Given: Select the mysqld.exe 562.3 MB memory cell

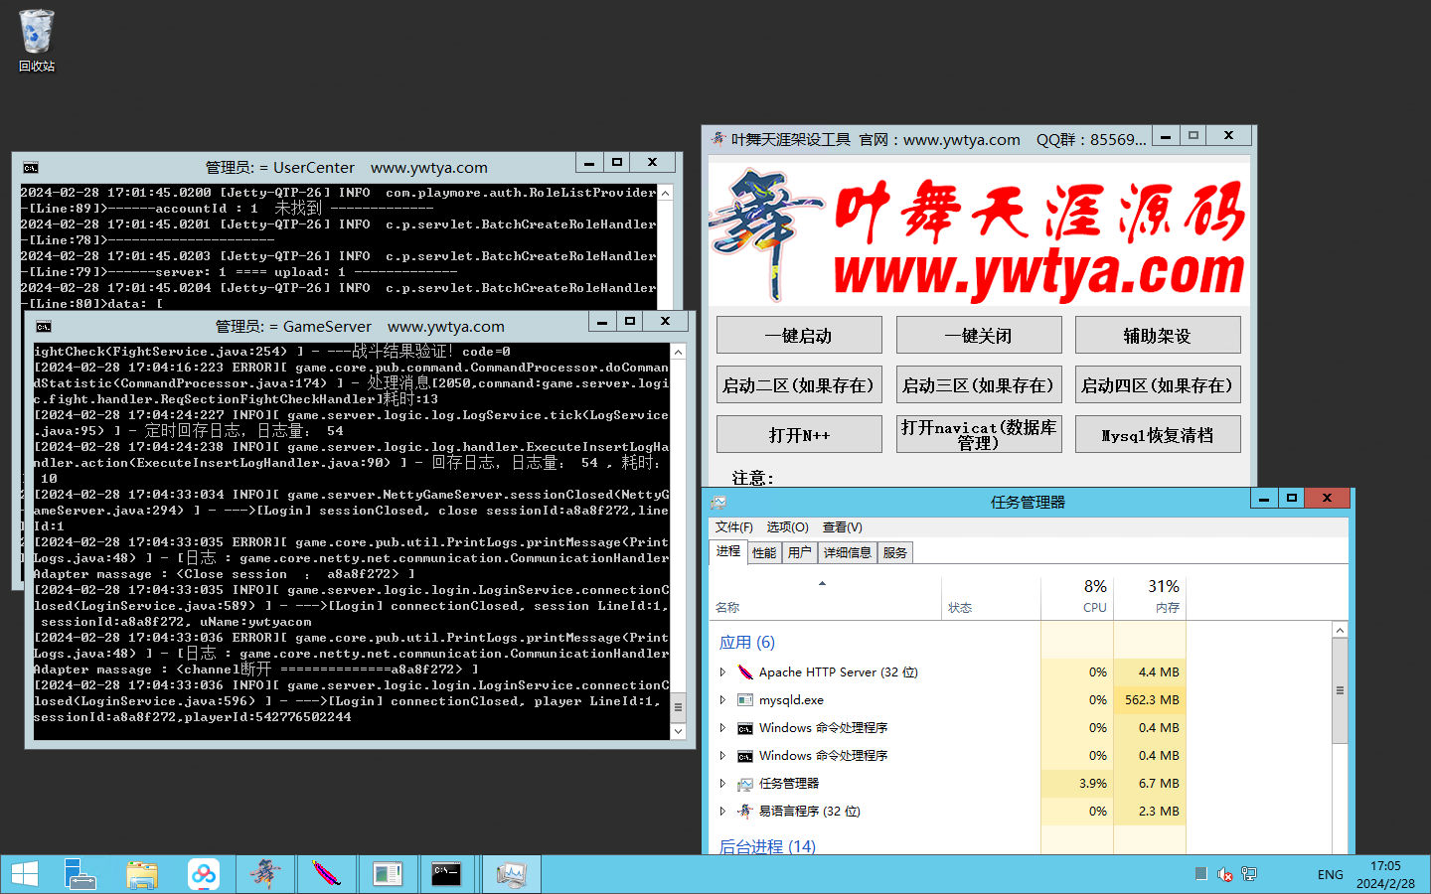Looking at the screenshot, I should click(1150, 700).
